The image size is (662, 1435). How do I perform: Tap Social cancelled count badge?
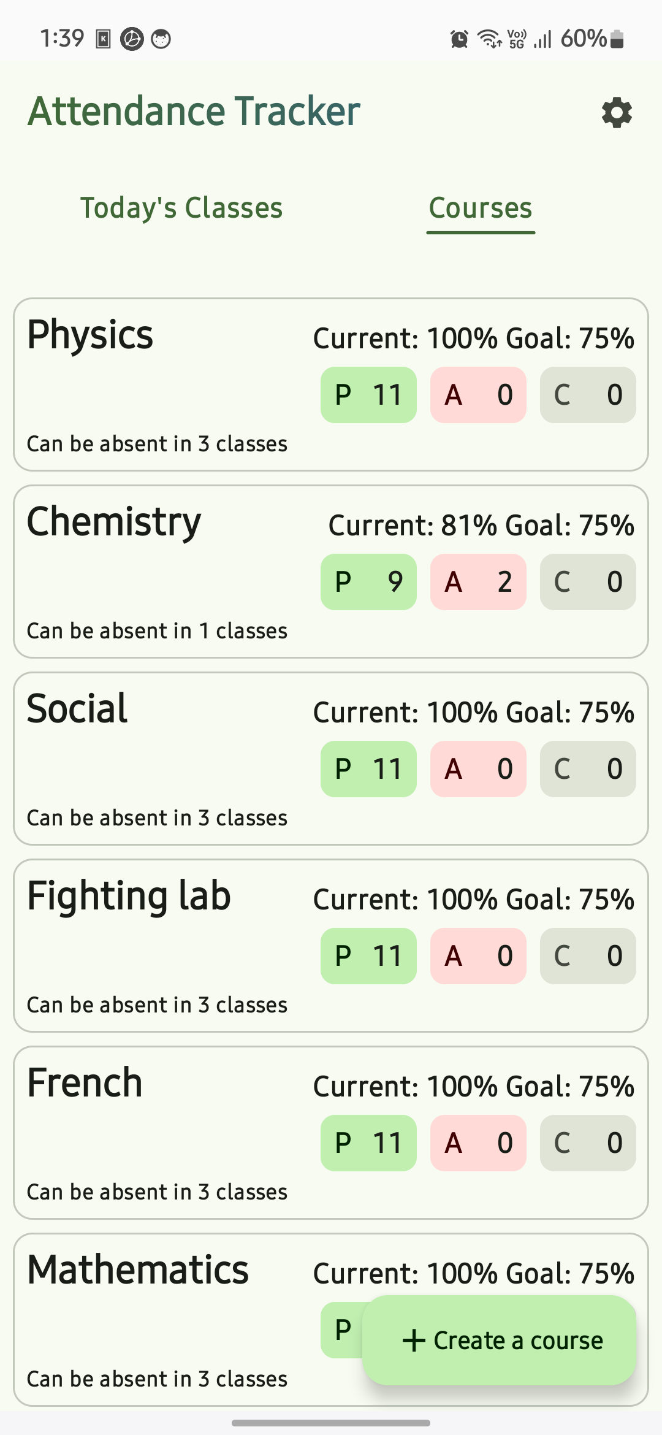click(587, 769)
